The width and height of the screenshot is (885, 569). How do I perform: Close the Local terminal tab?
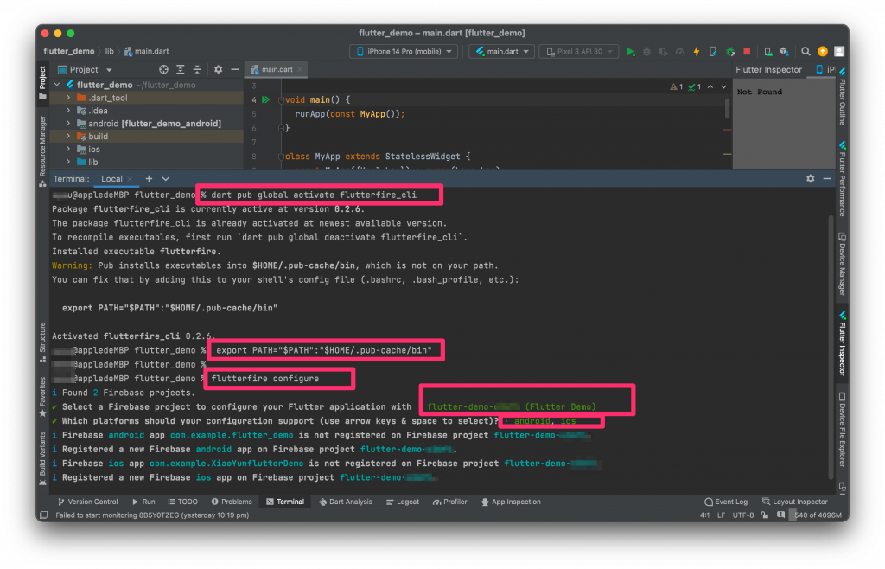pos(131,179)
